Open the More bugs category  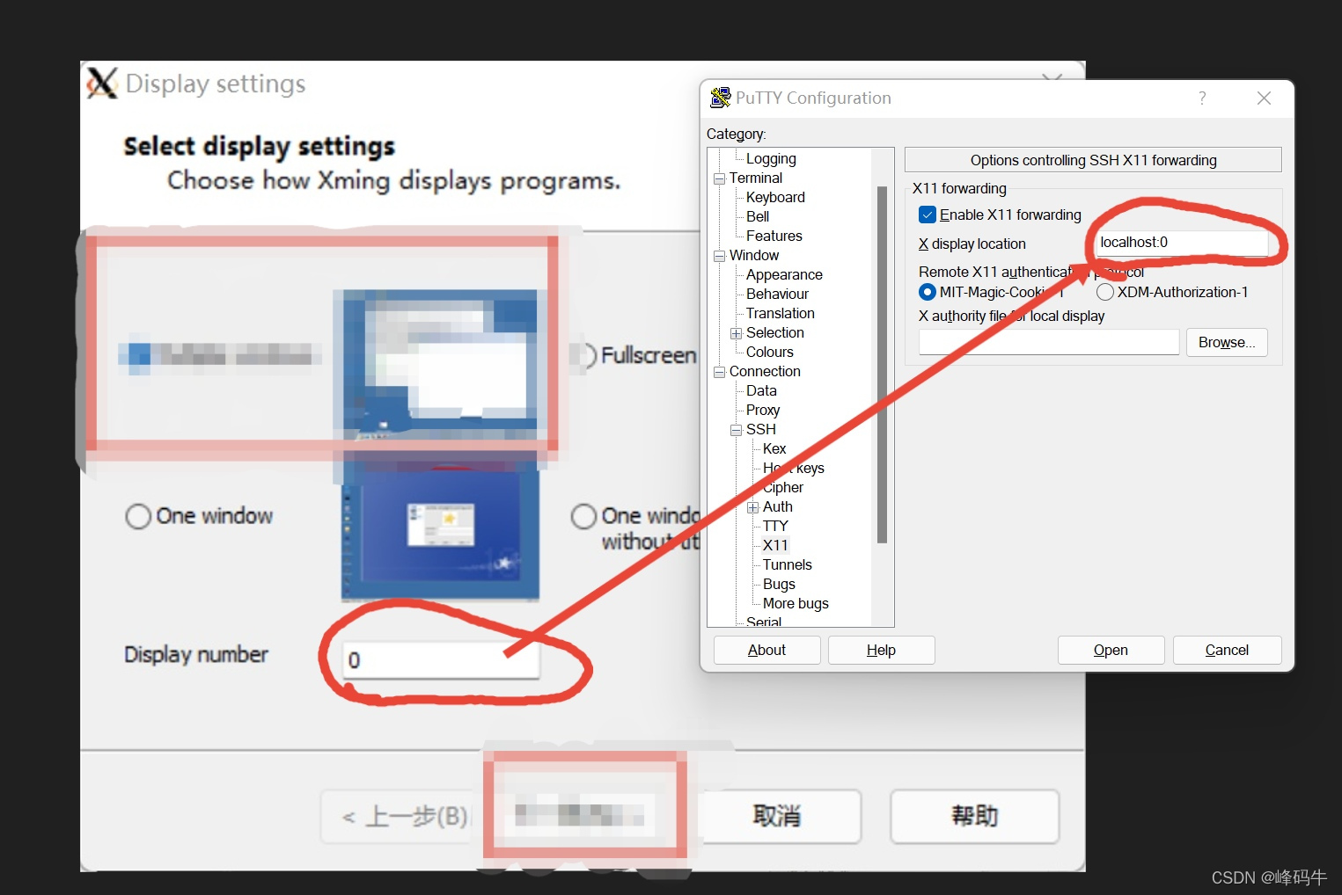tap(796, 604)
